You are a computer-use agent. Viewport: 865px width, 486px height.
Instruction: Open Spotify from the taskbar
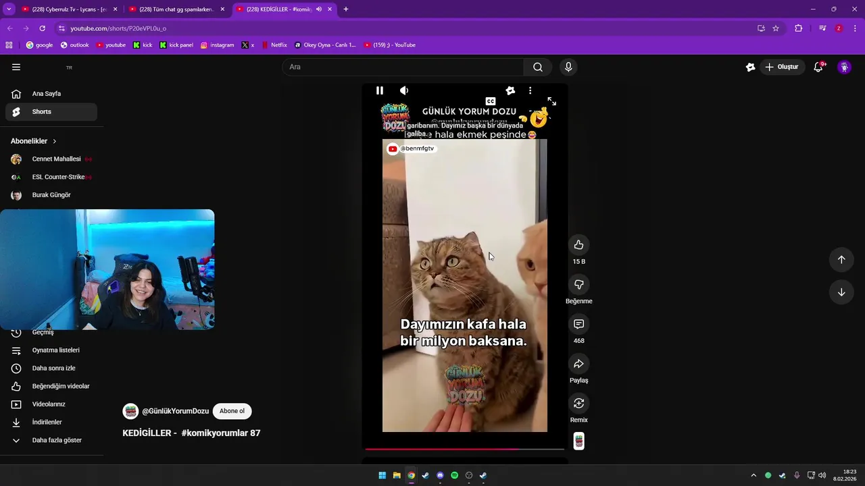click(454, 475)
